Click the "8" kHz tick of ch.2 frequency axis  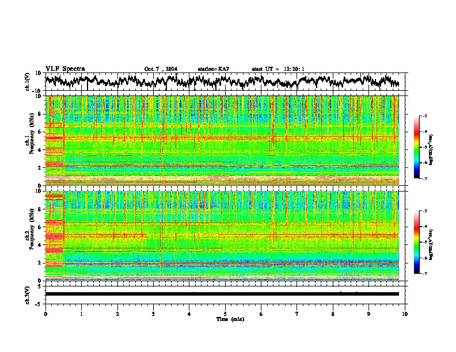(x=40, y=209)
